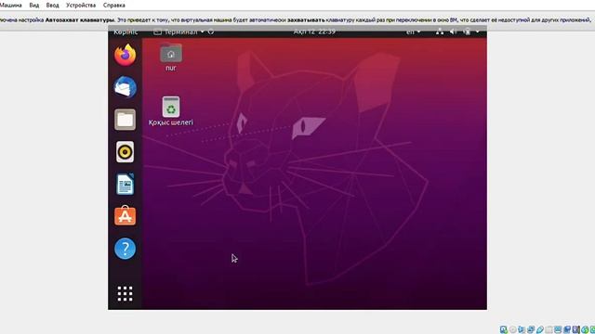This screenshot has height=334, width=595.
Task: Open Ubuntu Software store icon
Action: tap(126, 216)
